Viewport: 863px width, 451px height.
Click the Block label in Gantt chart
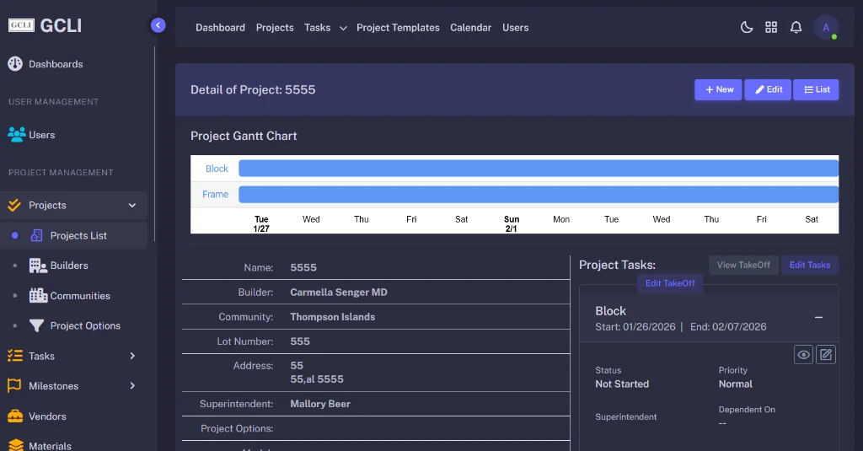(217, 169)
